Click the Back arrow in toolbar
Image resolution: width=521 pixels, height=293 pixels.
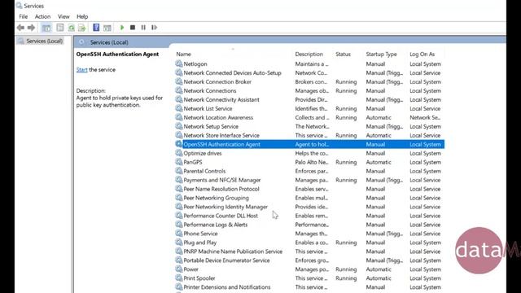pos(20,28)
